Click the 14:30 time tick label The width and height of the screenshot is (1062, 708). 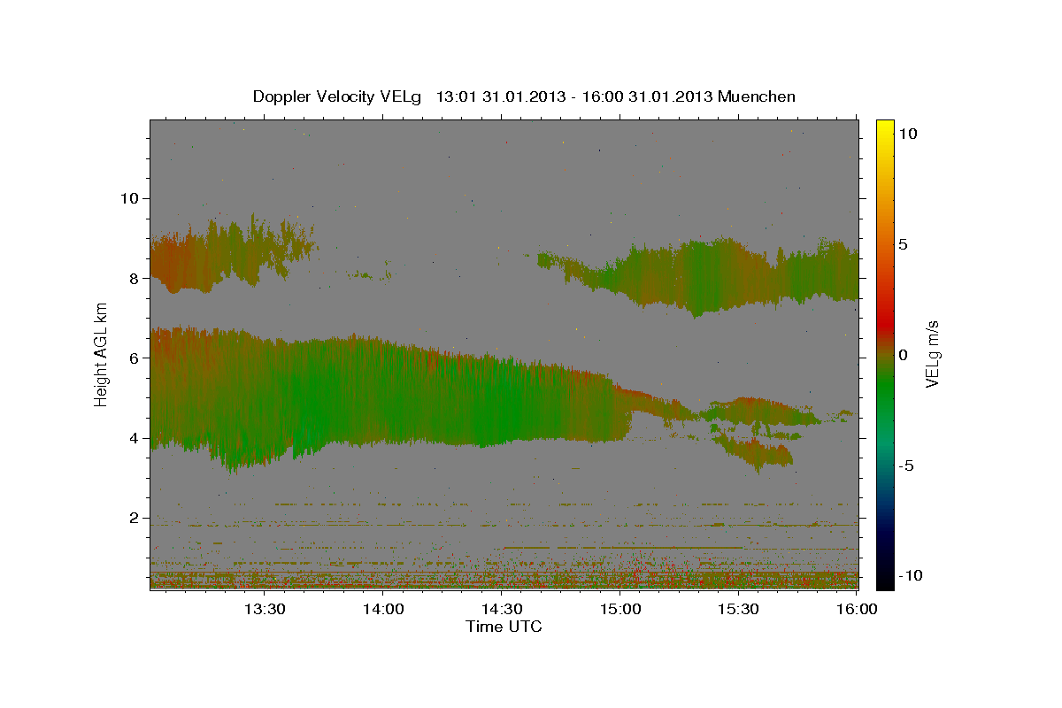point(502,609)
